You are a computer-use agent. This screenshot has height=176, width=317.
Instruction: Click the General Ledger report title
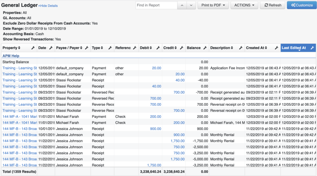(20, 5)
